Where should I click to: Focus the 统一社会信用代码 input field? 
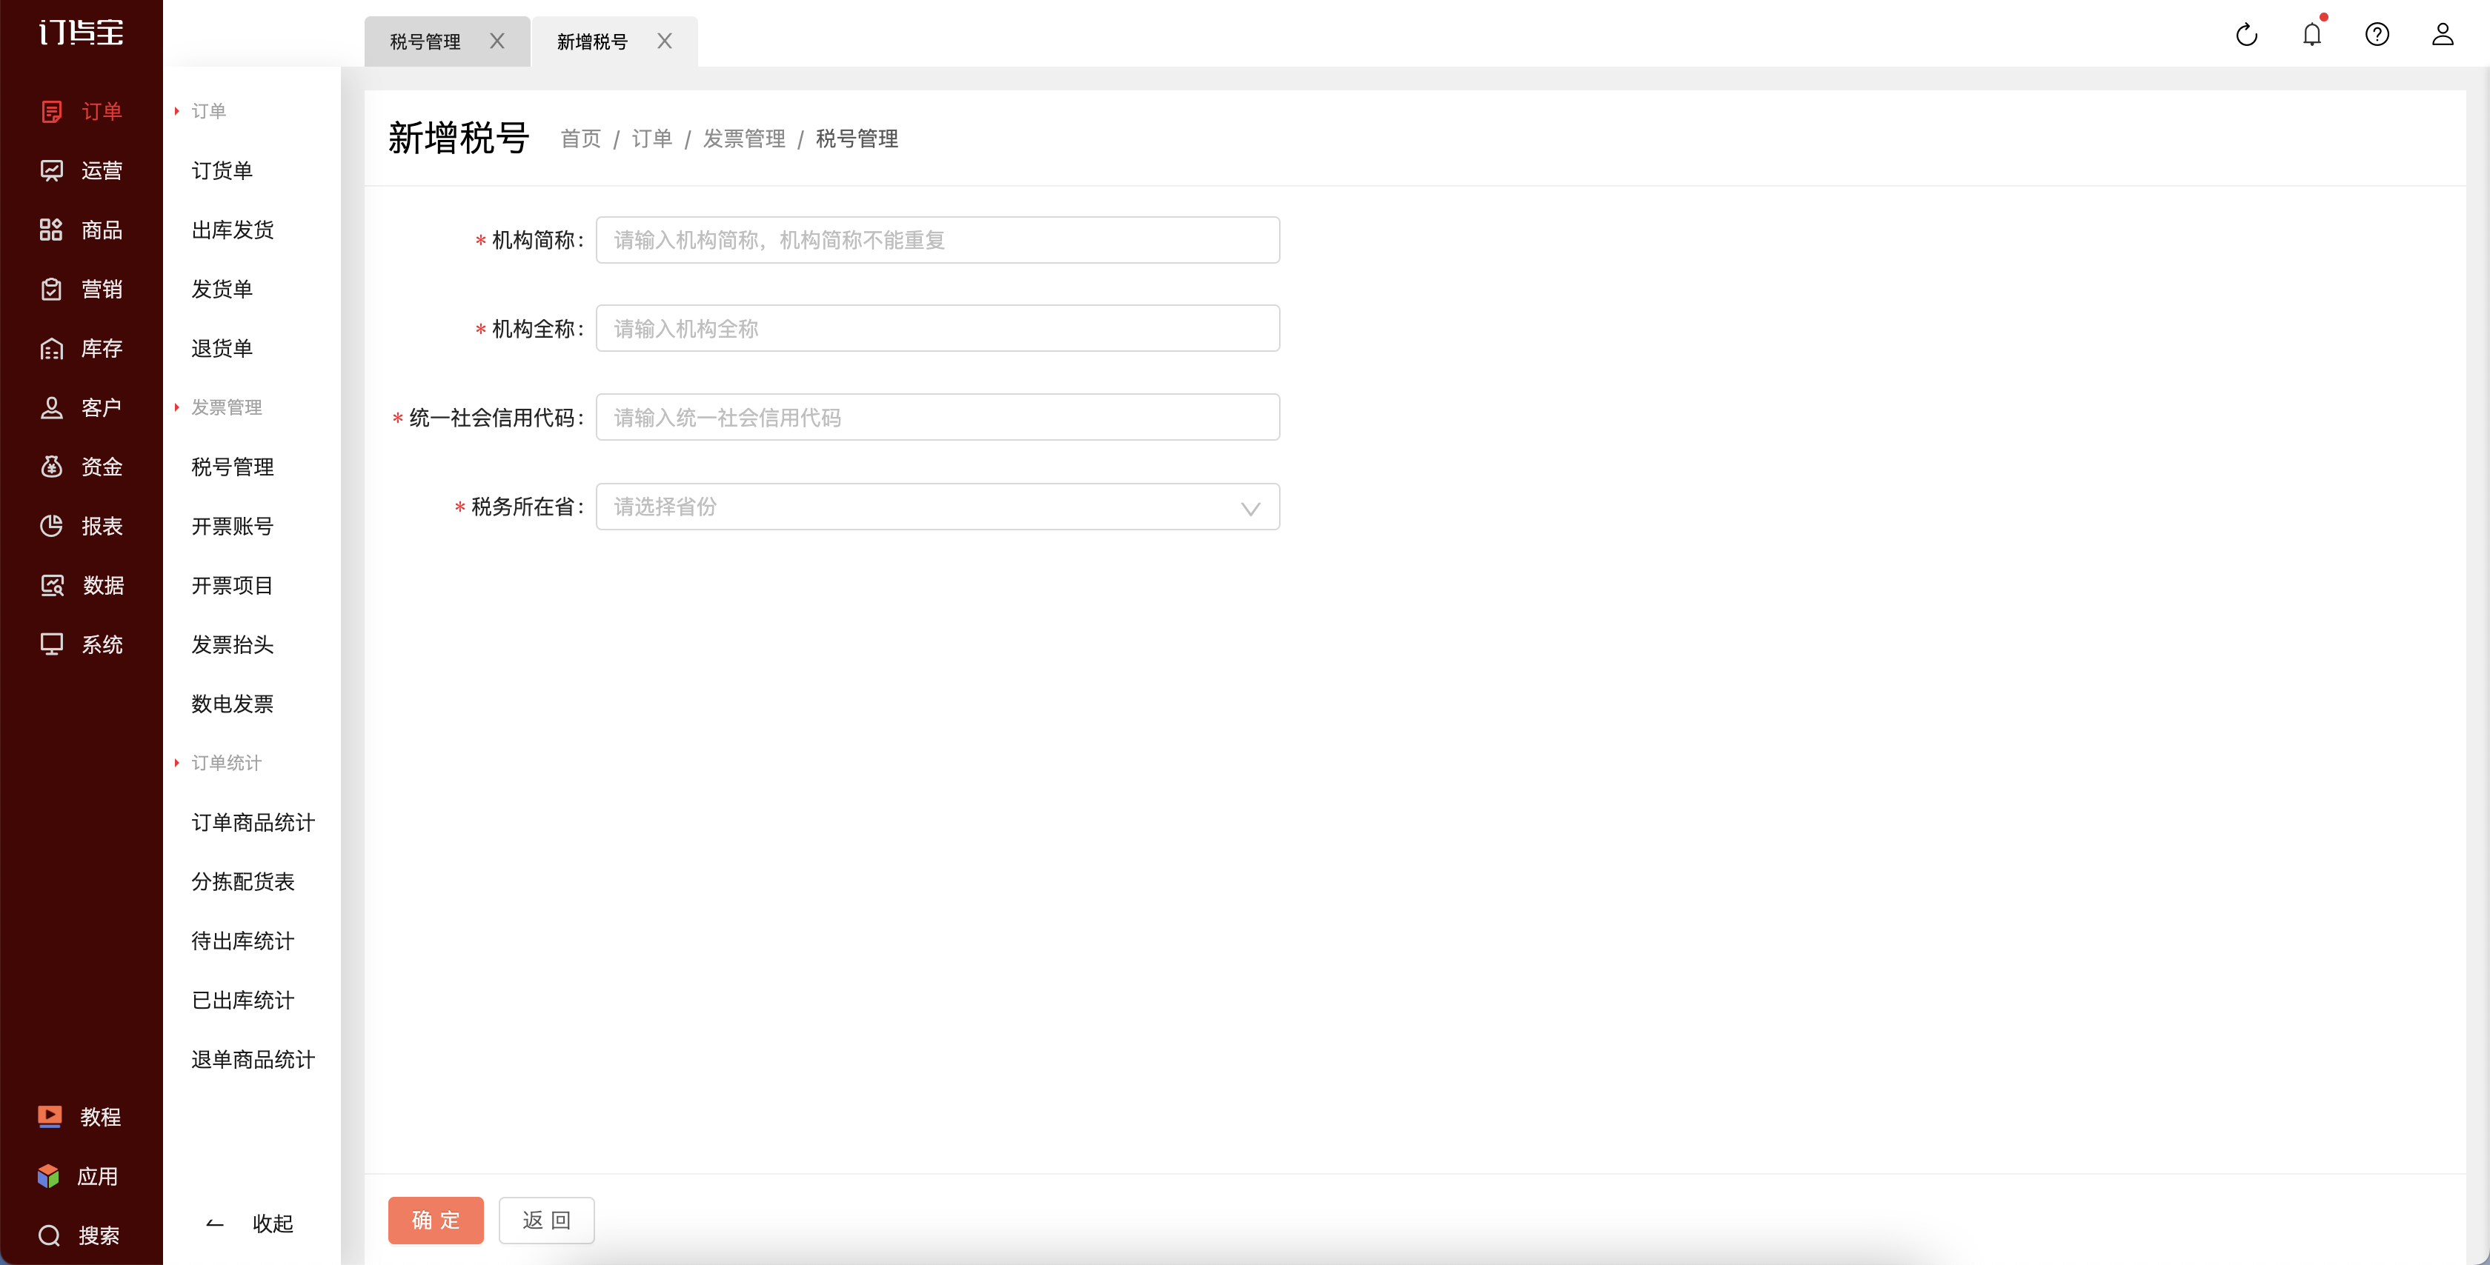(937, 418)
